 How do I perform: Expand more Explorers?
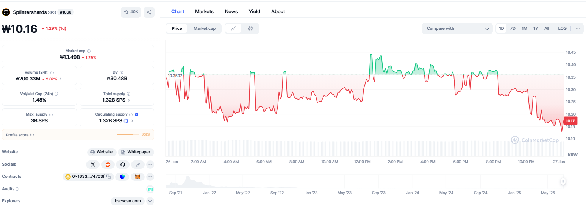150,201
